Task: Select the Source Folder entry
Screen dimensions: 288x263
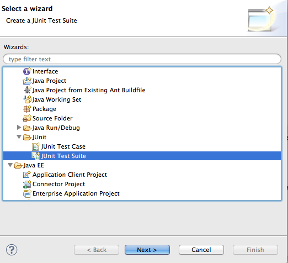Action: coord(52,118)
